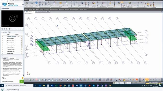Click the green down-arrow icon in bottom toolbar
This screenshot has height=91, width=163.
[x=88, y=80]
